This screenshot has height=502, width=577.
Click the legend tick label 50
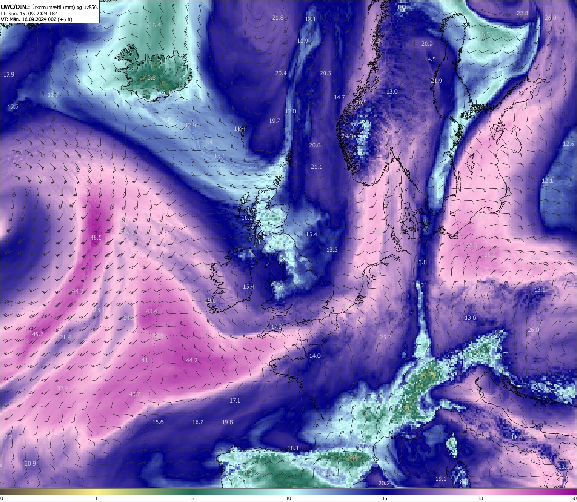pos(573,498)
